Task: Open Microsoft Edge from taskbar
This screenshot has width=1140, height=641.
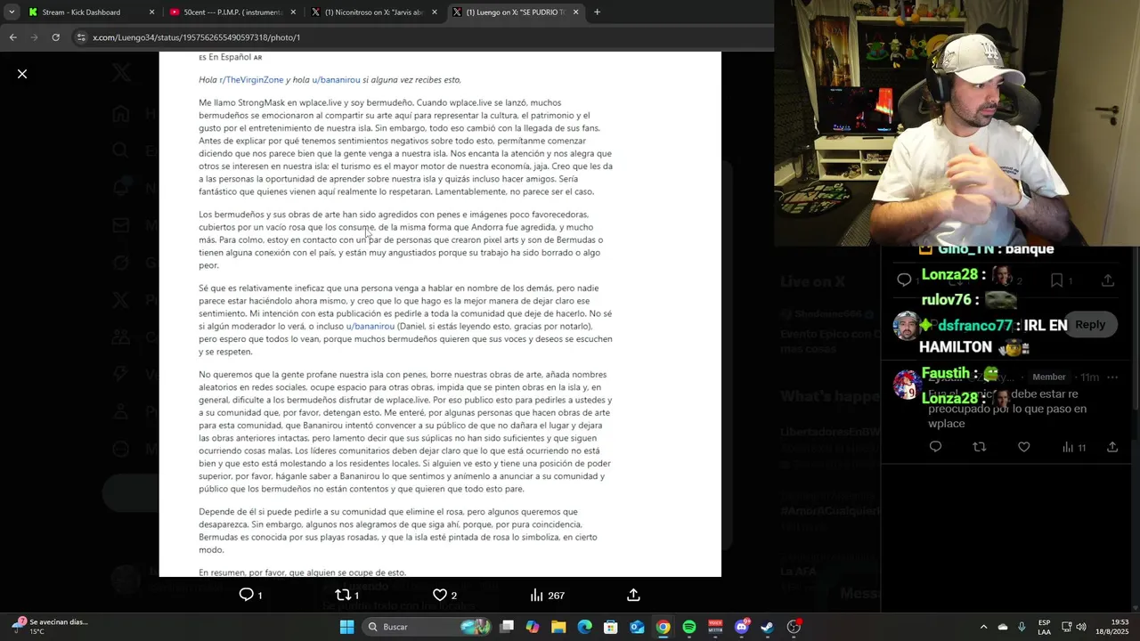Action: tap(584, 627)
